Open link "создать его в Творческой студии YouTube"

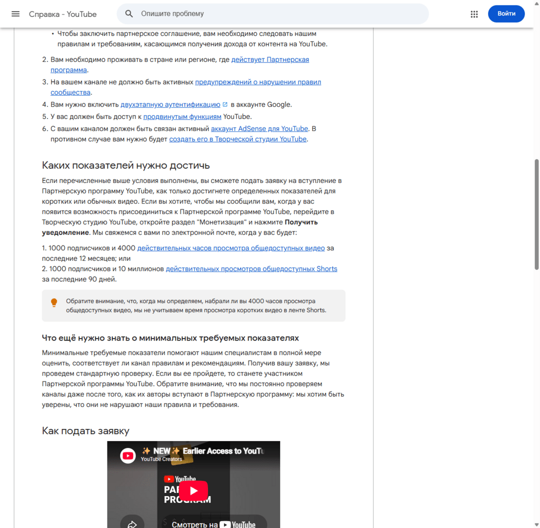click(237, 139)
